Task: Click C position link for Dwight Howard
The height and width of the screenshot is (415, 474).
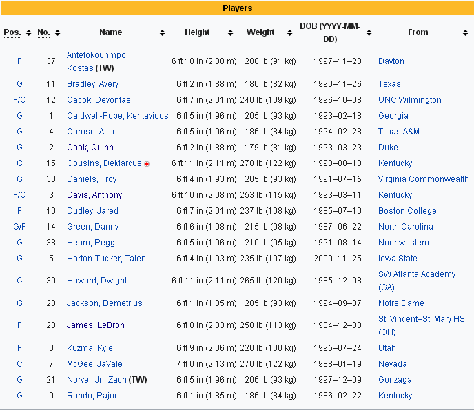Action: click(x=19, y=281)
